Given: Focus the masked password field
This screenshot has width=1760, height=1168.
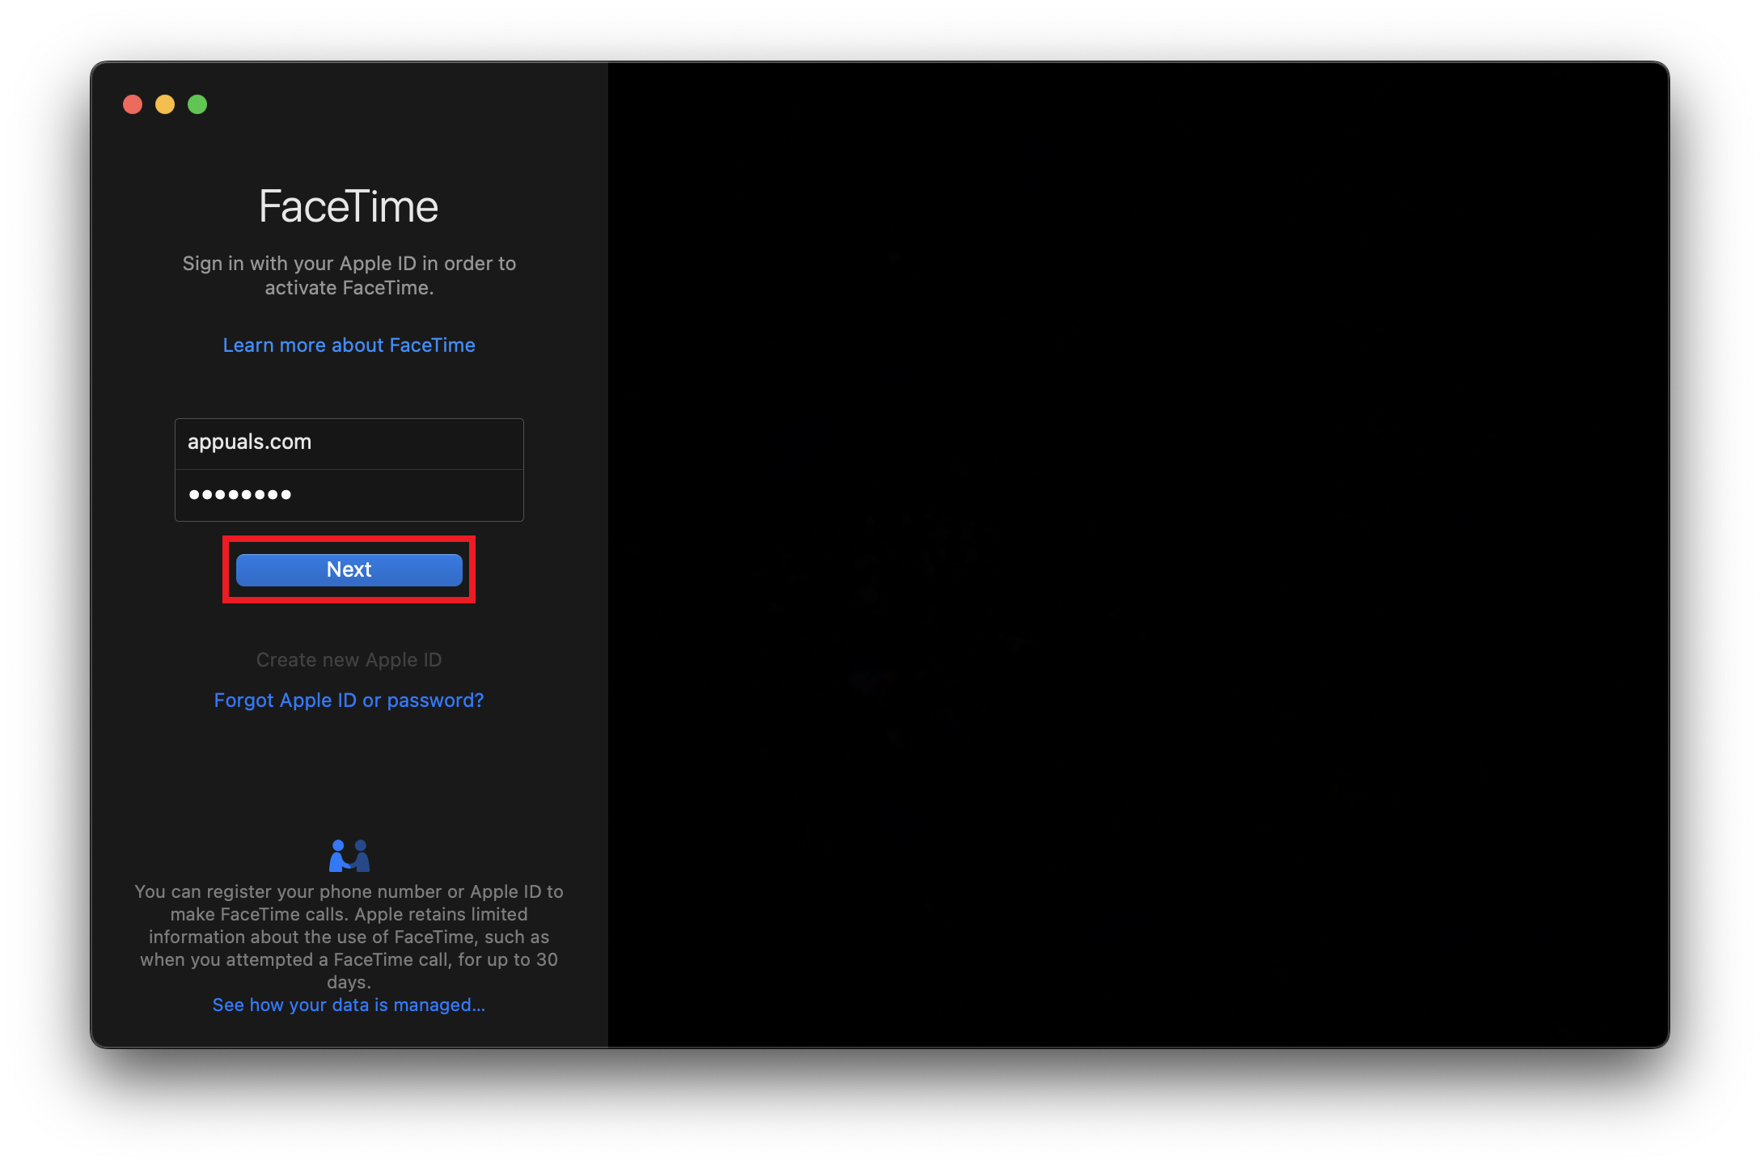Looking at the screenshot, I should tap(349, 495).
